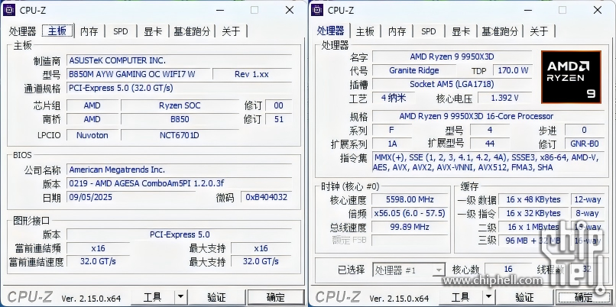This screenshot has width=616, height=307.
Task: Click Socket AM5 (LGA1718) package value
Action: tap(452, 84)
